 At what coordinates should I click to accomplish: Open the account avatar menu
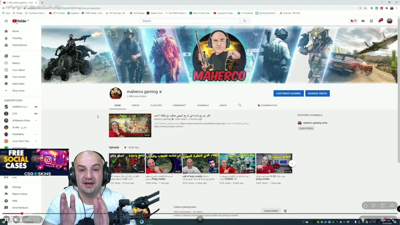coord(389,21)
